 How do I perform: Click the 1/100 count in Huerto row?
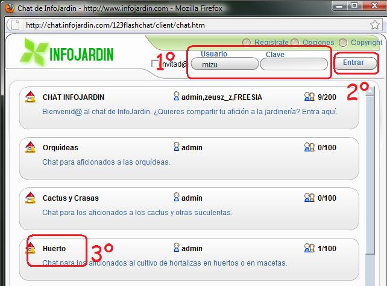tap(327, 248)
